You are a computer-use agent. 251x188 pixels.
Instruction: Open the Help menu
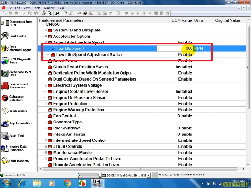61,8
